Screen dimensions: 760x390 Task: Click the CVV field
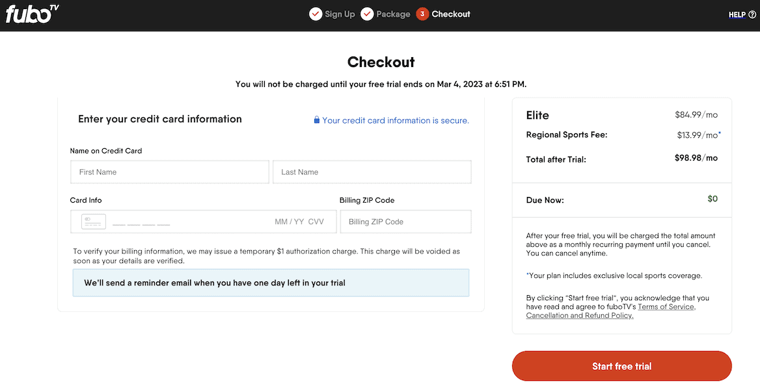click(x=316, y=222)
